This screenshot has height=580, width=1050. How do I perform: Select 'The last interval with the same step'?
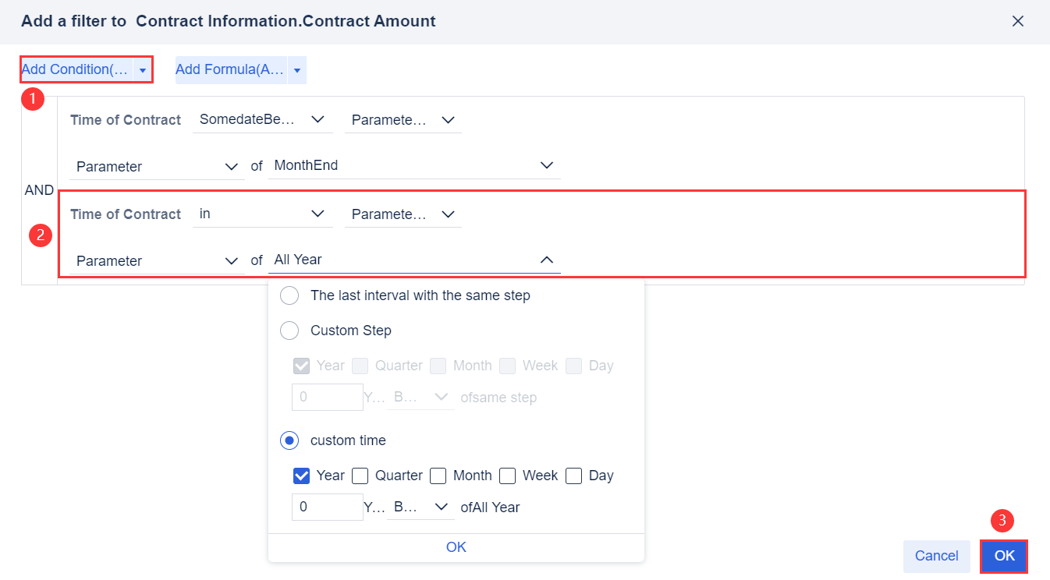289,296
